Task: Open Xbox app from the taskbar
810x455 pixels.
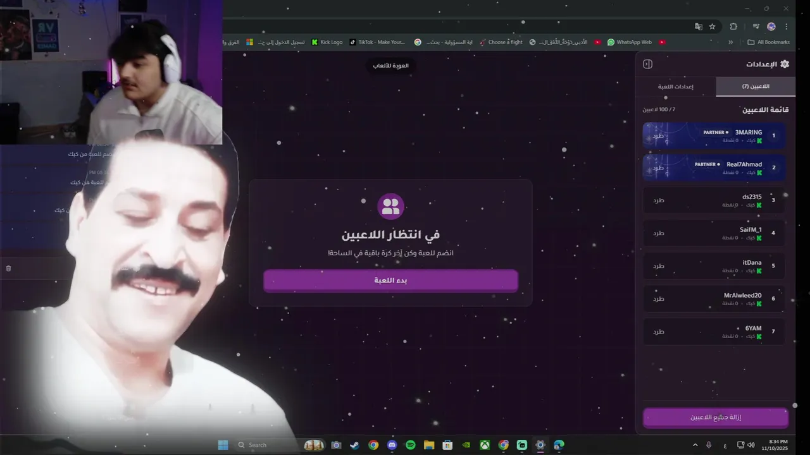Action: tap(484, 445)
